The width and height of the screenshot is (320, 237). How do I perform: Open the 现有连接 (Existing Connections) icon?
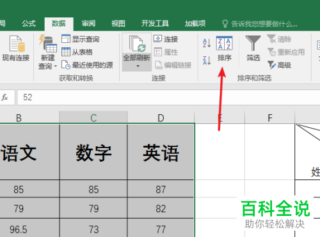coord(17,48)
